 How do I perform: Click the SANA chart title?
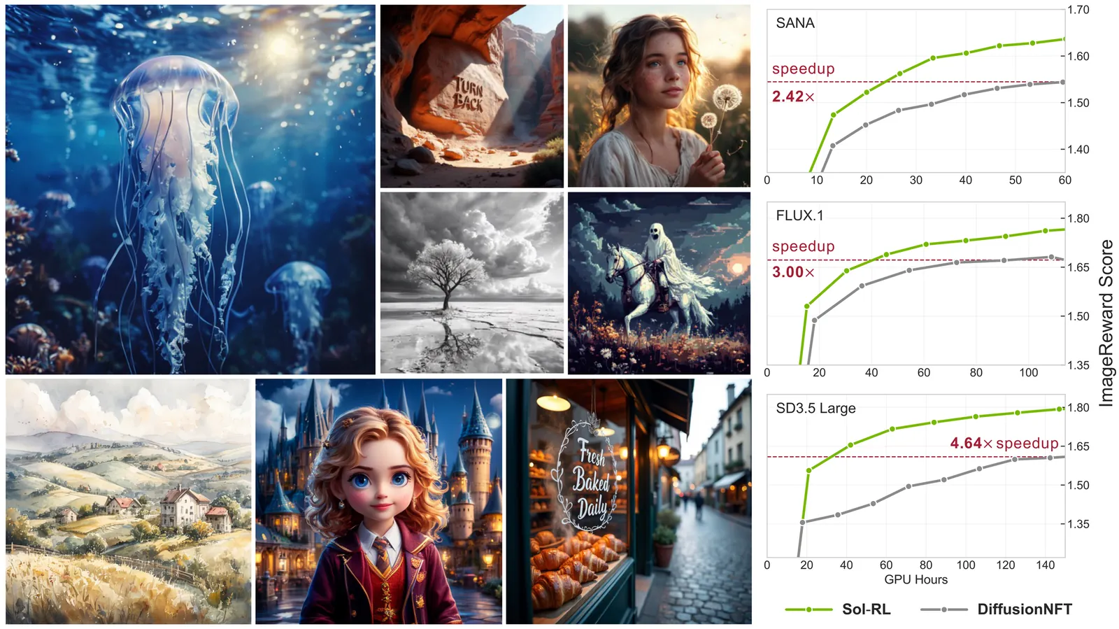pos(795,23)
